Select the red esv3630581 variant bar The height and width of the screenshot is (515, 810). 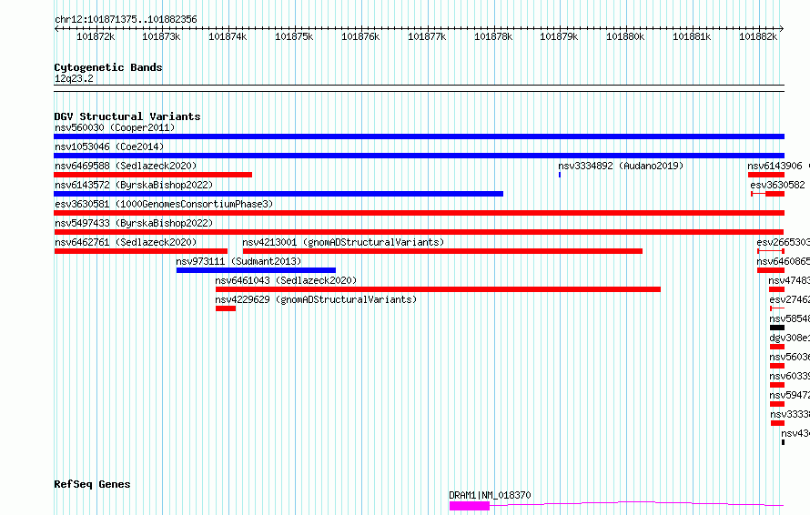pos(419,213)
